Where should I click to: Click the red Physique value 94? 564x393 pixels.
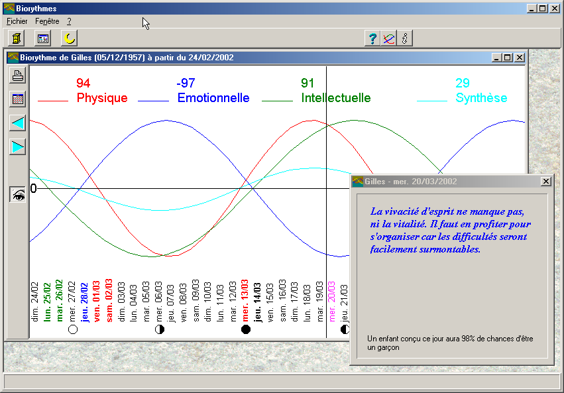point(83,83)
